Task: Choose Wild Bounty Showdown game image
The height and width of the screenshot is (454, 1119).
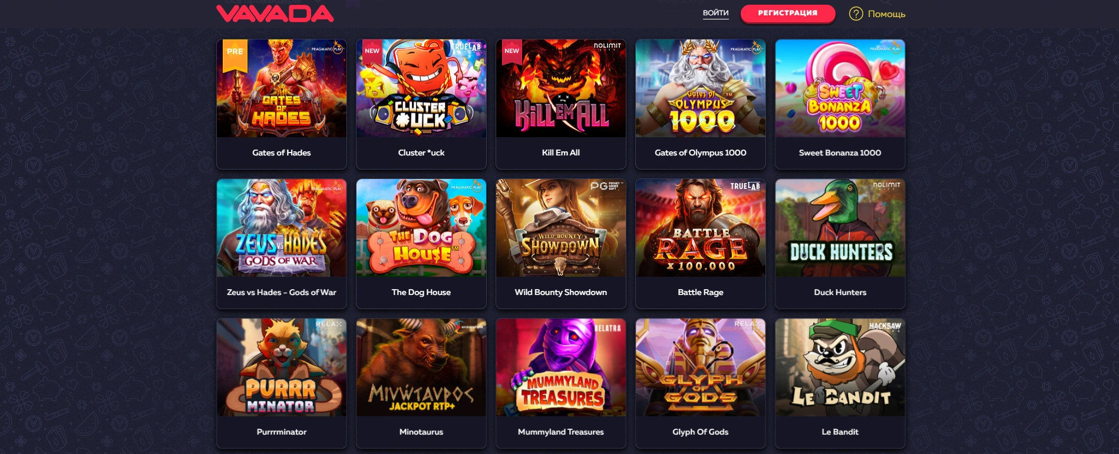Action: click(x=561, y=228)
